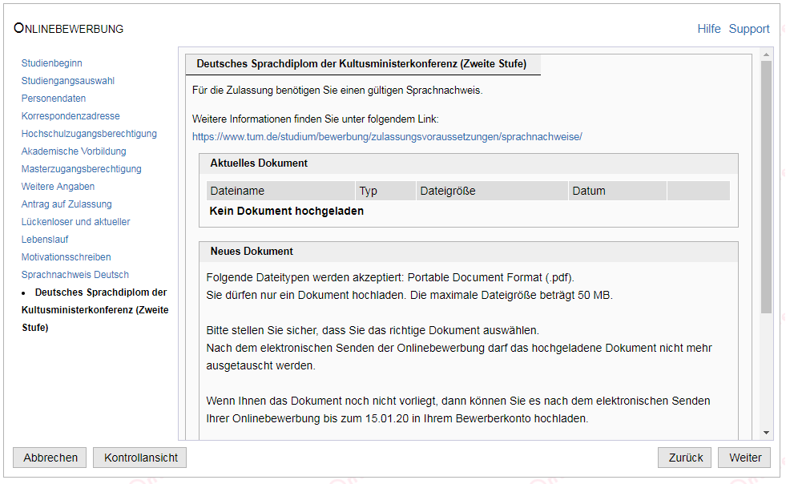Image resolution: width=790 pixels, height=484 pixels.
Task: Select Personendaten in the sidebar
Action: point(54,99)
